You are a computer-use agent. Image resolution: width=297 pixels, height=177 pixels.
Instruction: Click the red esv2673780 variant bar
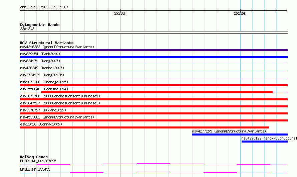(x=154, y=99)
